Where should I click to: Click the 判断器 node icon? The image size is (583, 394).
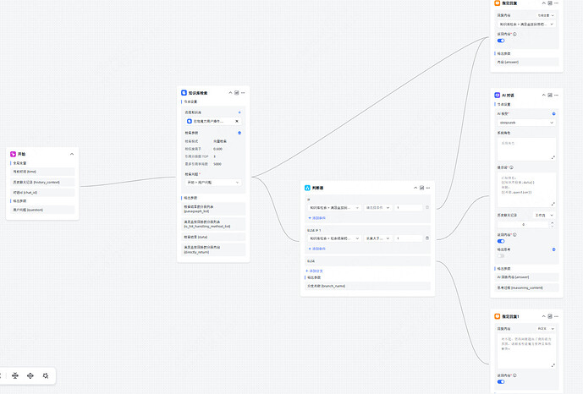click(307, 188)
